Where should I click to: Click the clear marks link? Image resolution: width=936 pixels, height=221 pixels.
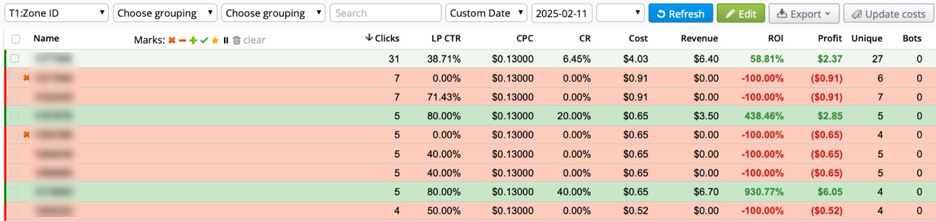point(254,40)
